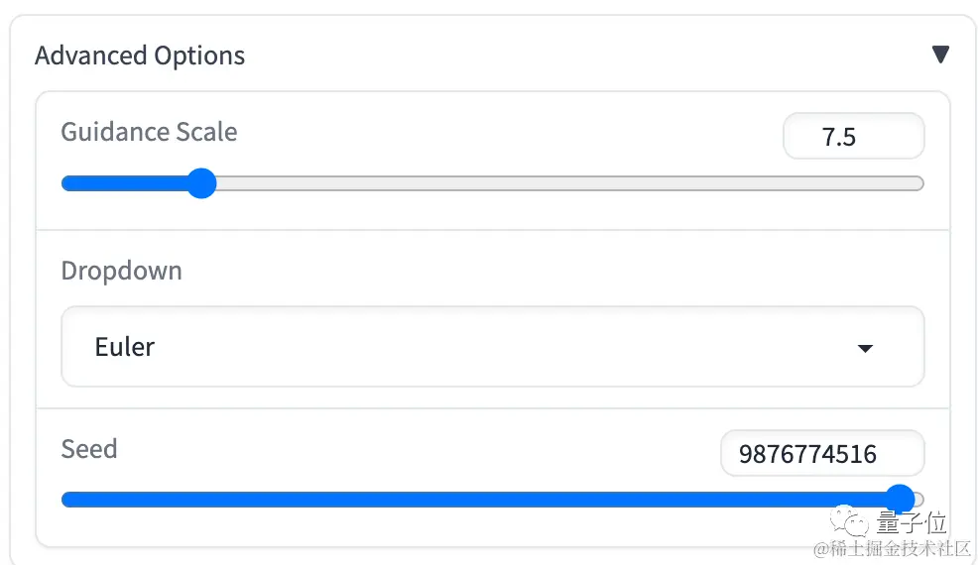Click the Guidance Scale label
Image resolution: width=978 pixels, height=565 pixels.
[x=149, y=132]
